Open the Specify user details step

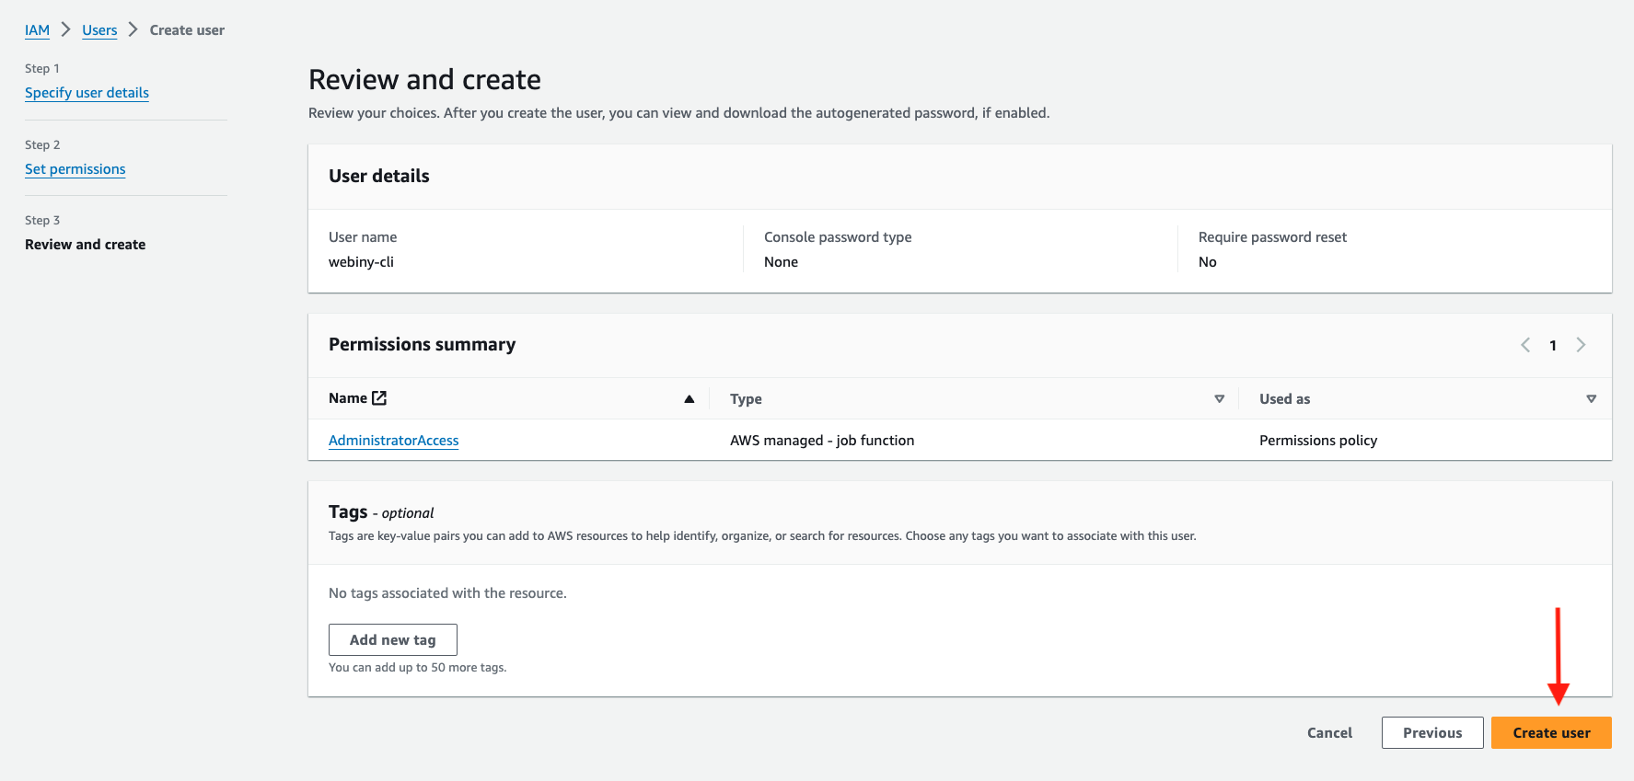pyautogui.click(x=87, y=93)
